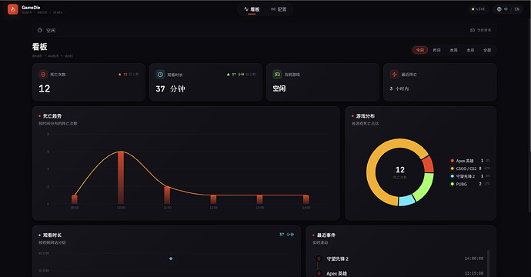Click the blue data point in watch time chart

coord(171,259)
